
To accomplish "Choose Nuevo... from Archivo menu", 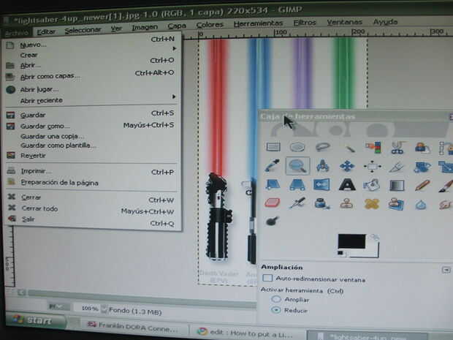I will [91, 44].
